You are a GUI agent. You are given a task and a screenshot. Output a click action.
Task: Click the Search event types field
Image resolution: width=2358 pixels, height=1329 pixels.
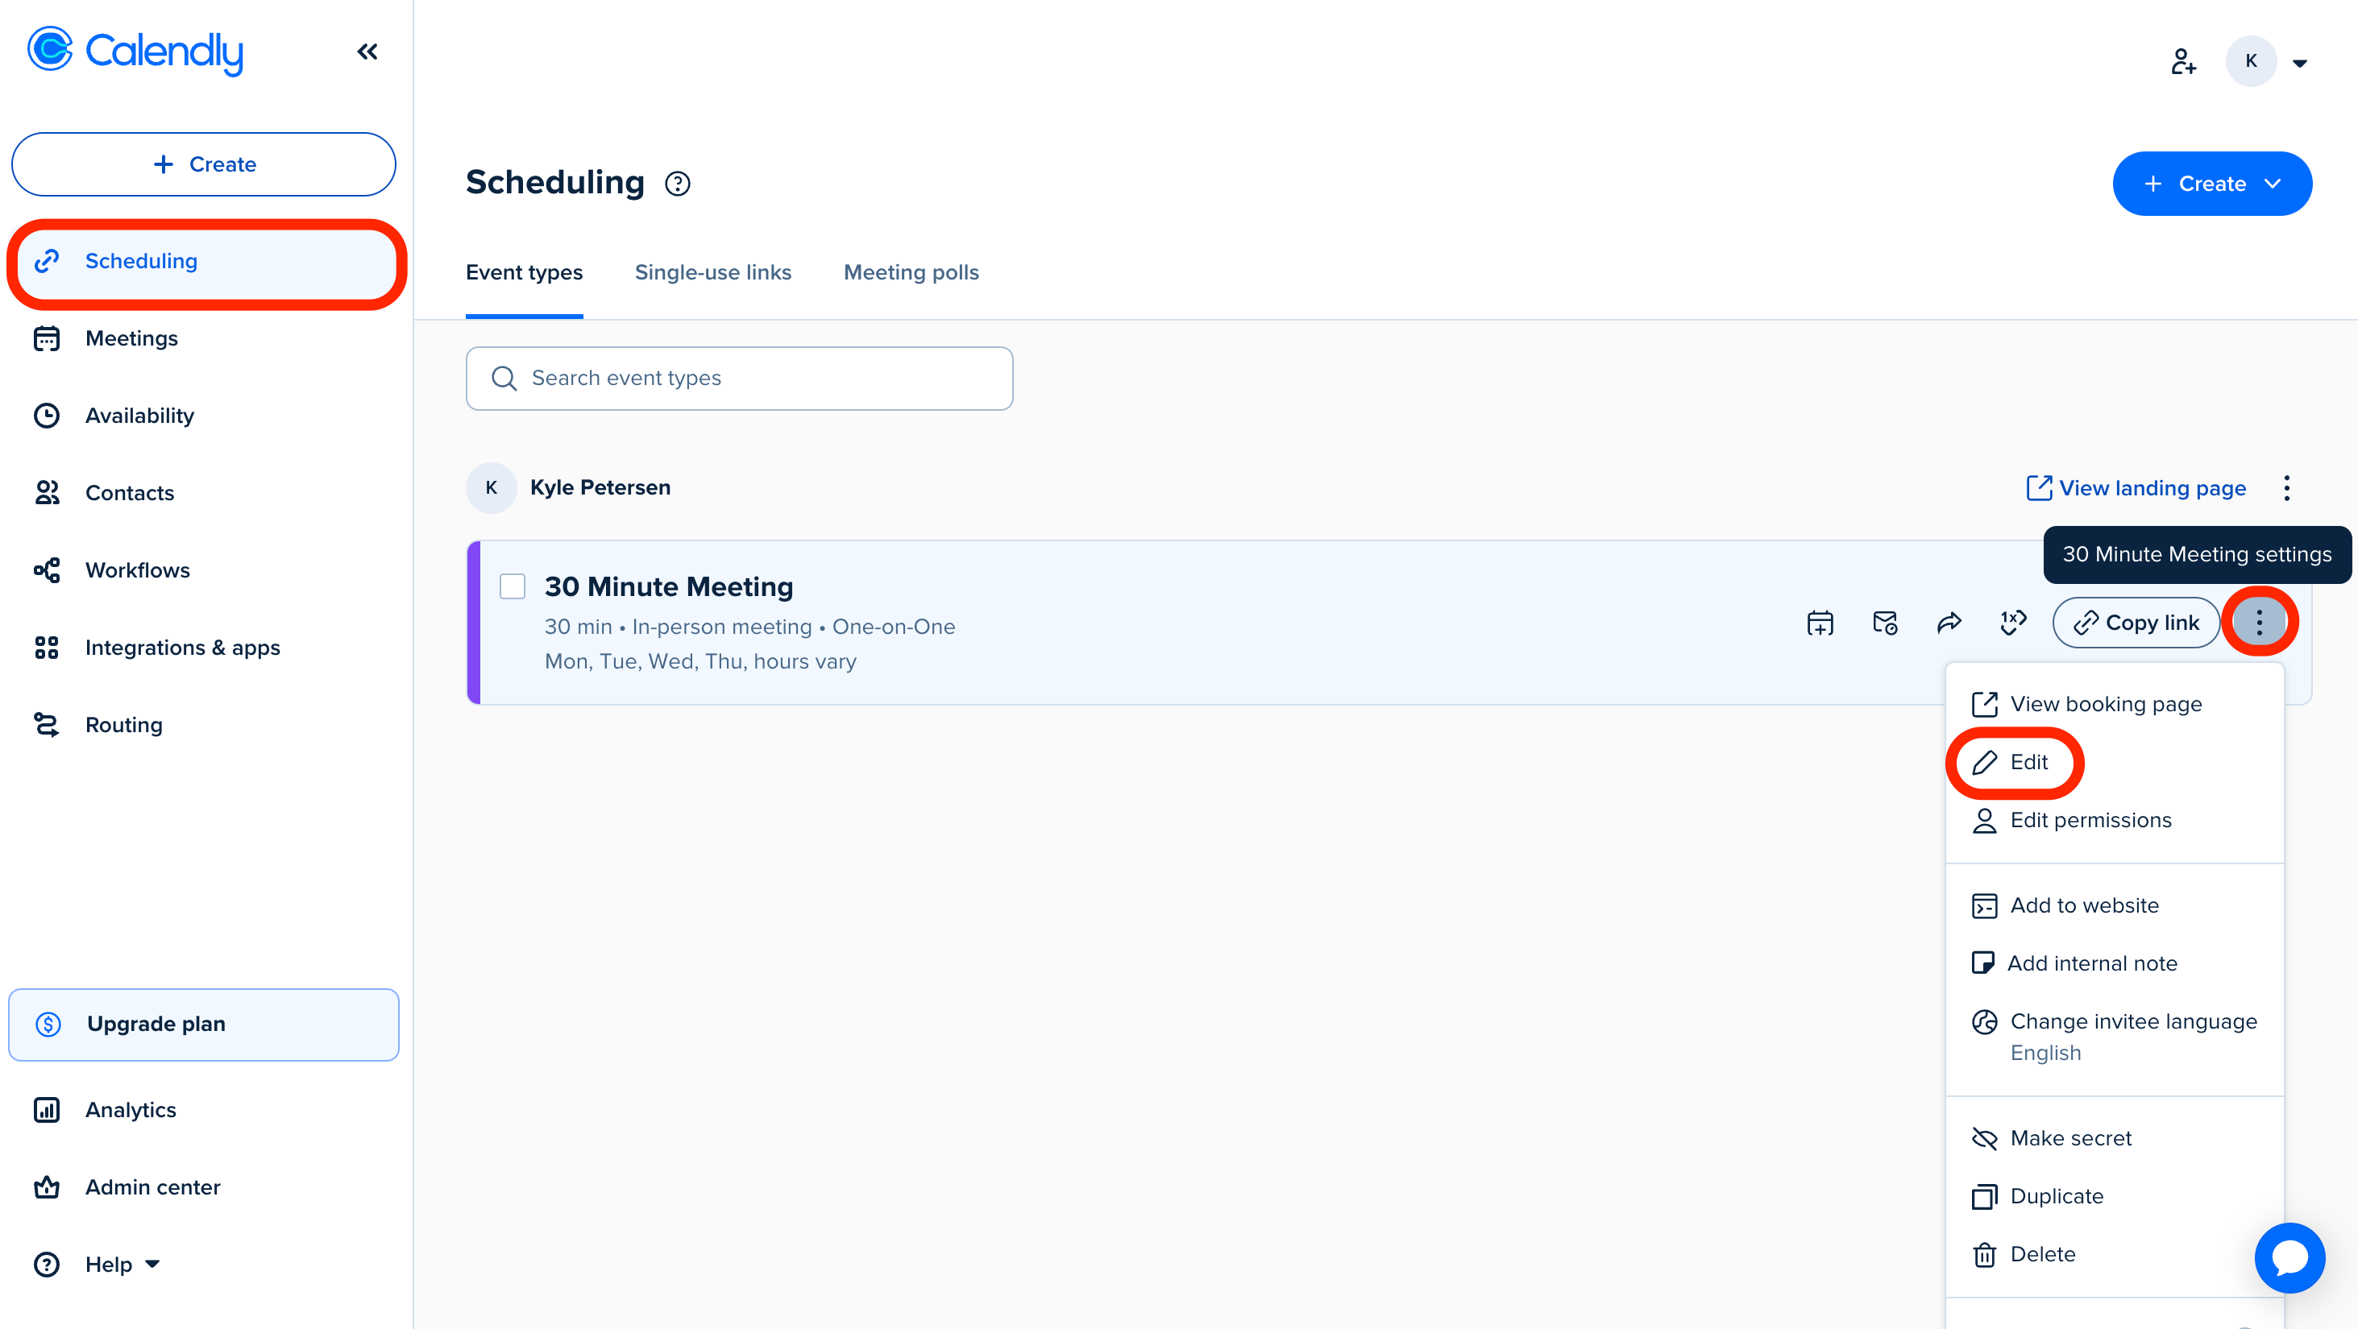(739, 379)
